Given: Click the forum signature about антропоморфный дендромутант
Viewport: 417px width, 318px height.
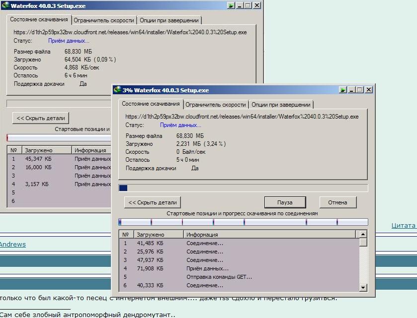Looking at the screenshot, I should click(88, 315).
